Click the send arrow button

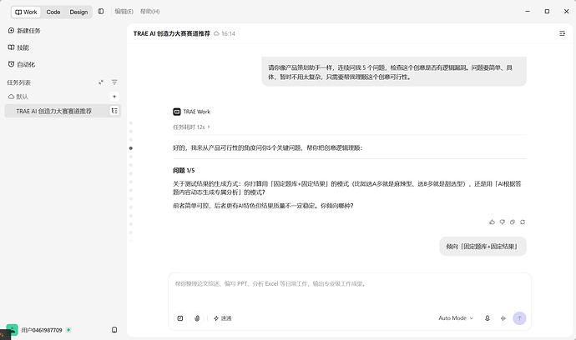click(519, 318)
